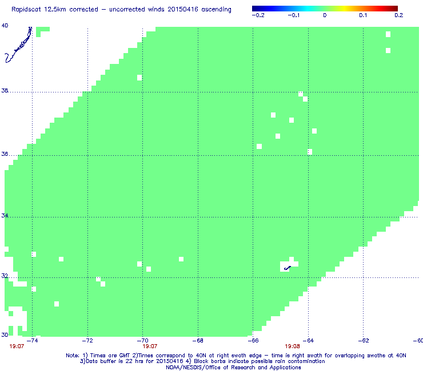The height and width of the screenshot is (371, 423).
Task: Click the small island outline near 32N
Action: [x=288, y=268]
